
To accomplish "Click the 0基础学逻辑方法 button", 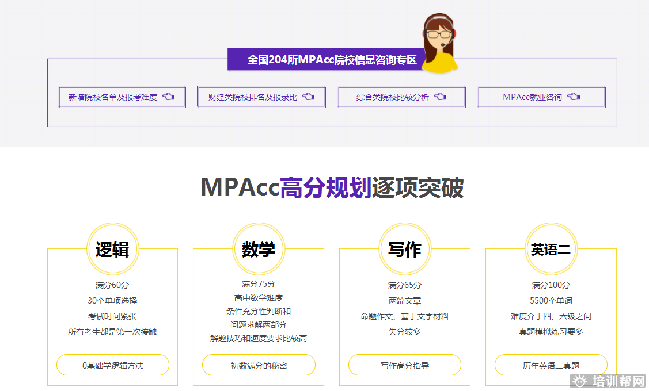I will [x=113, y=365].
